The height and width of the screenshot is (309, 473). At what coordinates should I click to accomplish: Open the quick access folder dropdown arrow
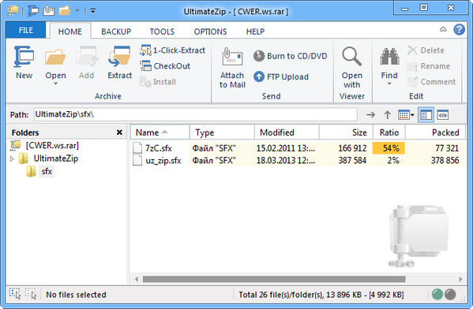(77, 11)
